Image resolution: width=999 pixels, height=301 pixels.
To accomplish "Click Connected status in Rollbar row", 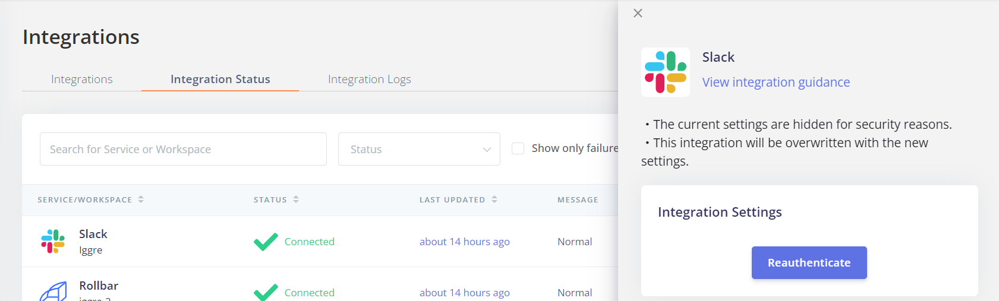I will pos(310,293).
